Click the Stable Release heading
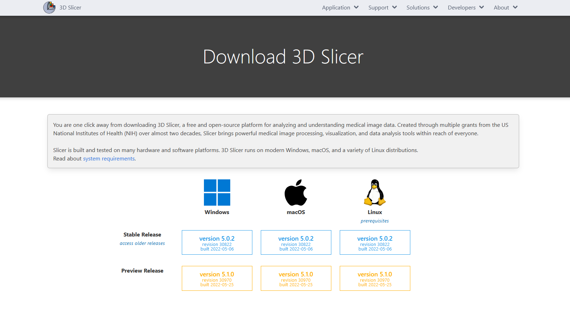The width and height of the screenshot is (570, 309). 142,235
